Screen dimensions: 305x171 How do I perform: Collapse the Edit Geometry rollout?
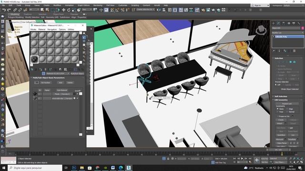(x=288, y=100)
